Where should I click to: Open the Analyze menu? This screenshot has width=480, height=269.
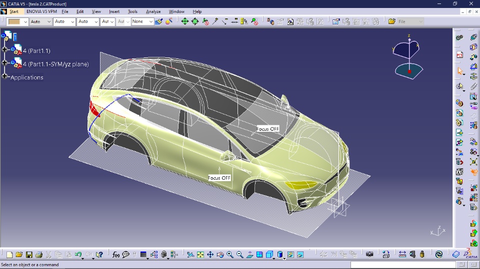[x=153, y=11]
